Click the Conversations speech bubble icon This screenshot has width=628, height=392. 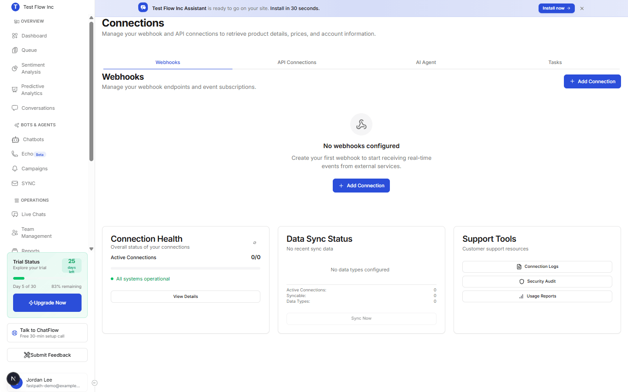tap(15, 108)
